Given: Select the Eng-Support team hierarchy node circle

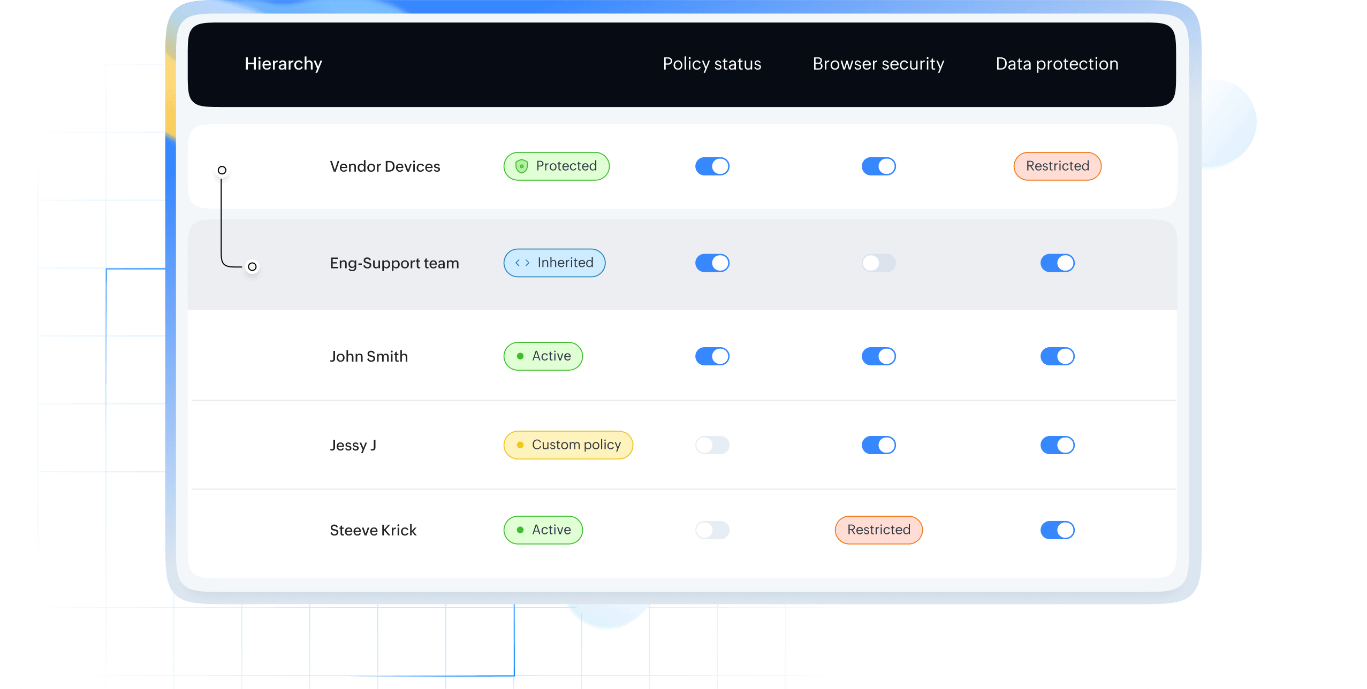Looking at the screenshot, I should click(x=252, y=266).
